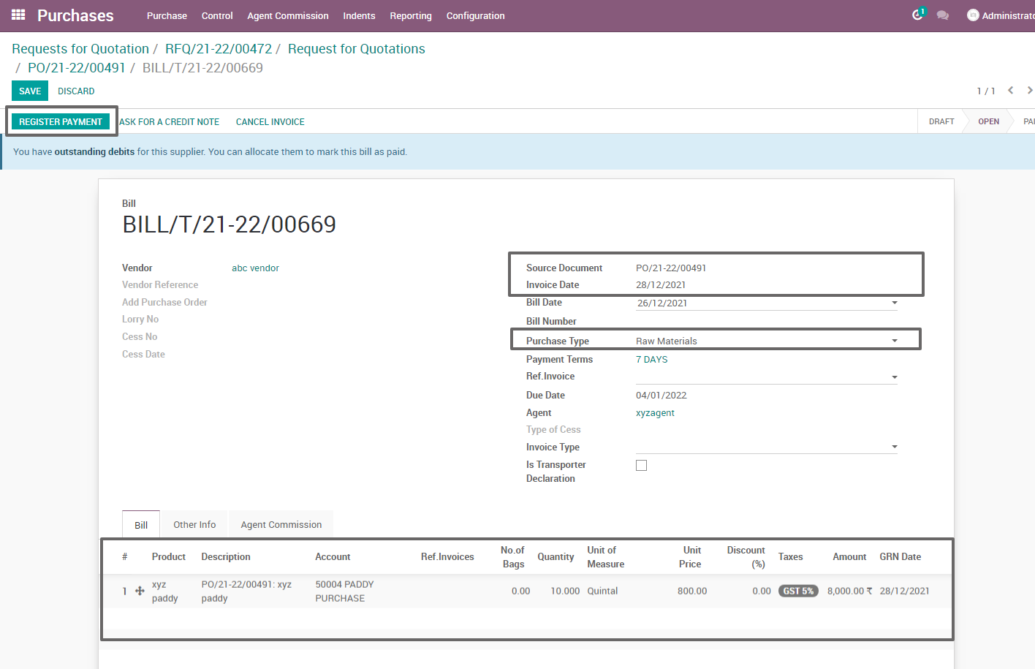Click the GST 5% tax badge
This screenshot has height=669, width=1035.
click(798, 591)
